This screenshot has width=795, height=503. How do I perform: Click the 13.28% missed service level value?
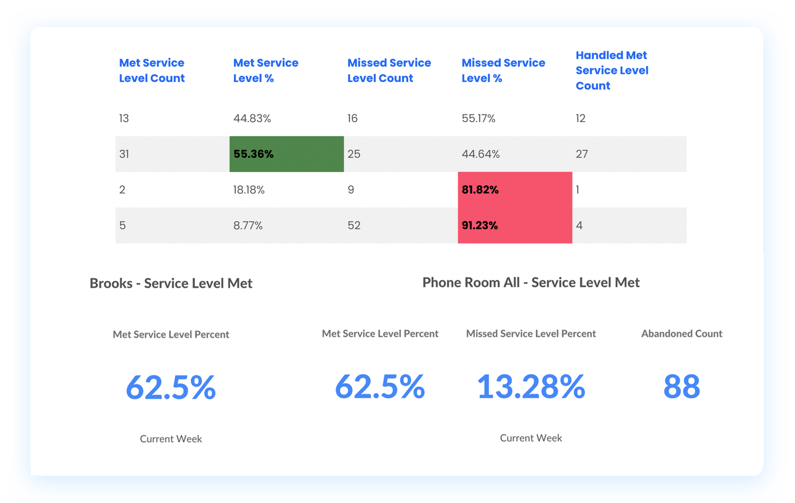click(x=531, y=387)
